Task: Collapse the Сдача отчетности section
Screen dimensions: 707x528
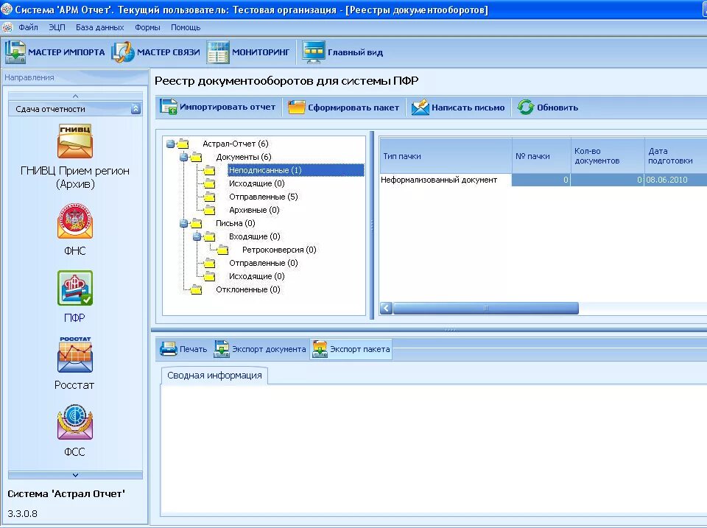Action: tap(136, 109)
